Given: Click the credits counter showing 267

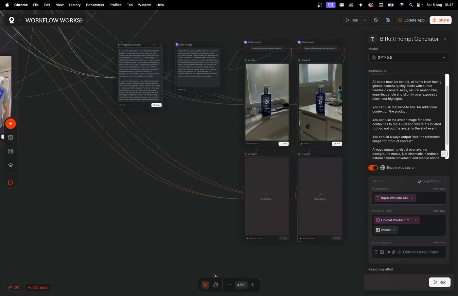Looking at the screenshot, I should [14, 287].
